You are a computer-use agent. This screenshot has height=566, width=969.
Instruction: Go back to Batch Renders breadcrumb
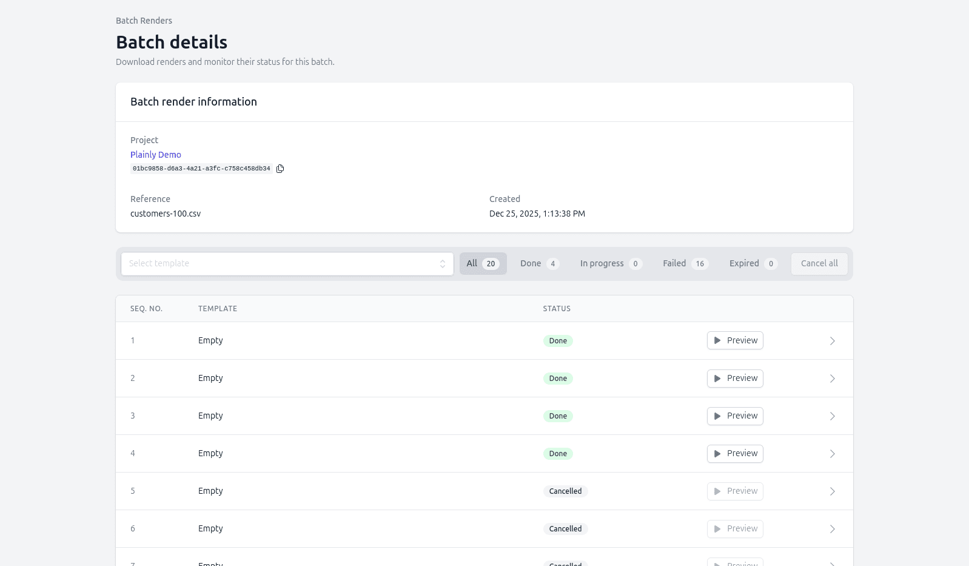pyautogui.click(x=144, y=21)
